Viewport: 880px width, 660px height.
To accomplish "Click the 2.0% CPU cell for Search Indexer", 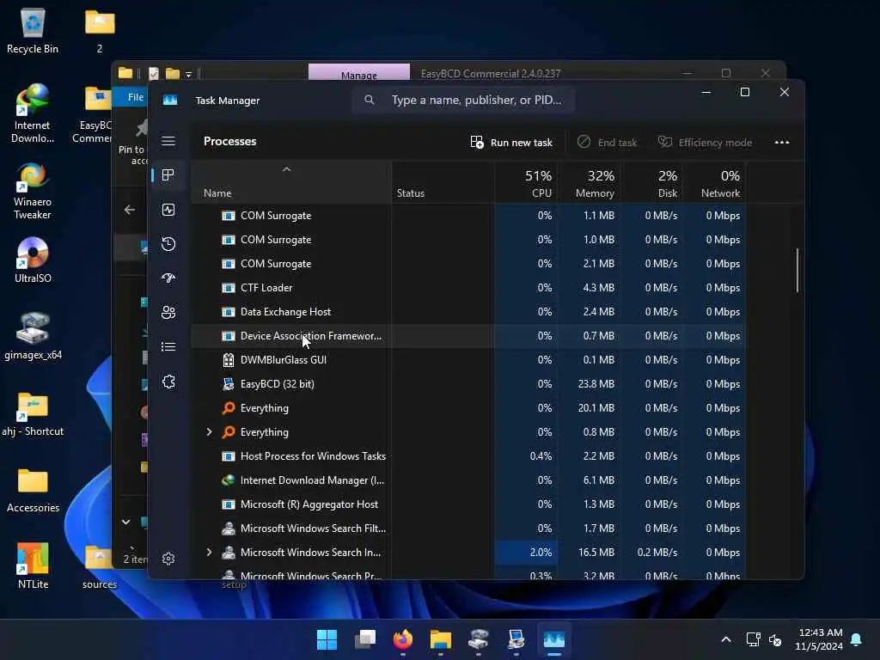I will click(x=526, y=553).
